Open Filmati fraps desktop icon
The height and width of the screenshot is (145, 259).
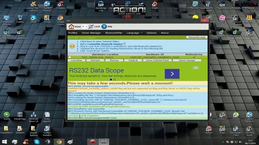tap(20, 116)
